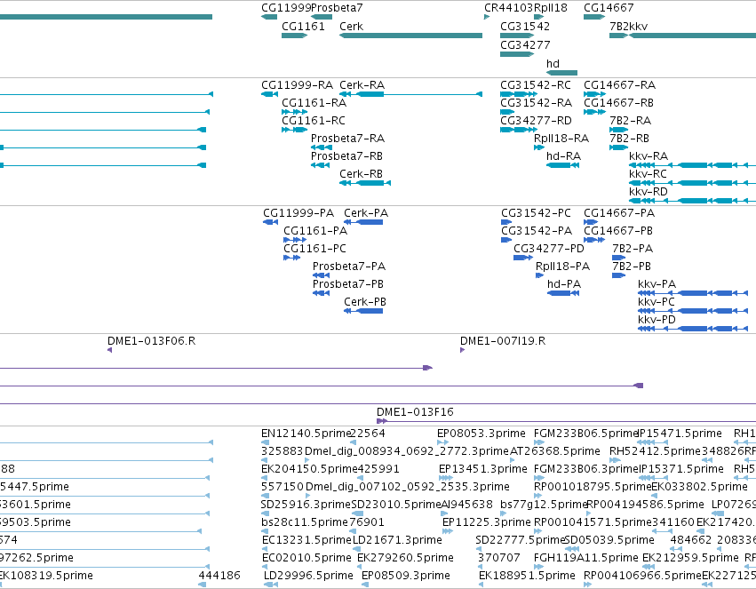Screen dimensions: 756x589
Task: Select the CG14667-RB transcript glyph
Action: click(594, 112)
